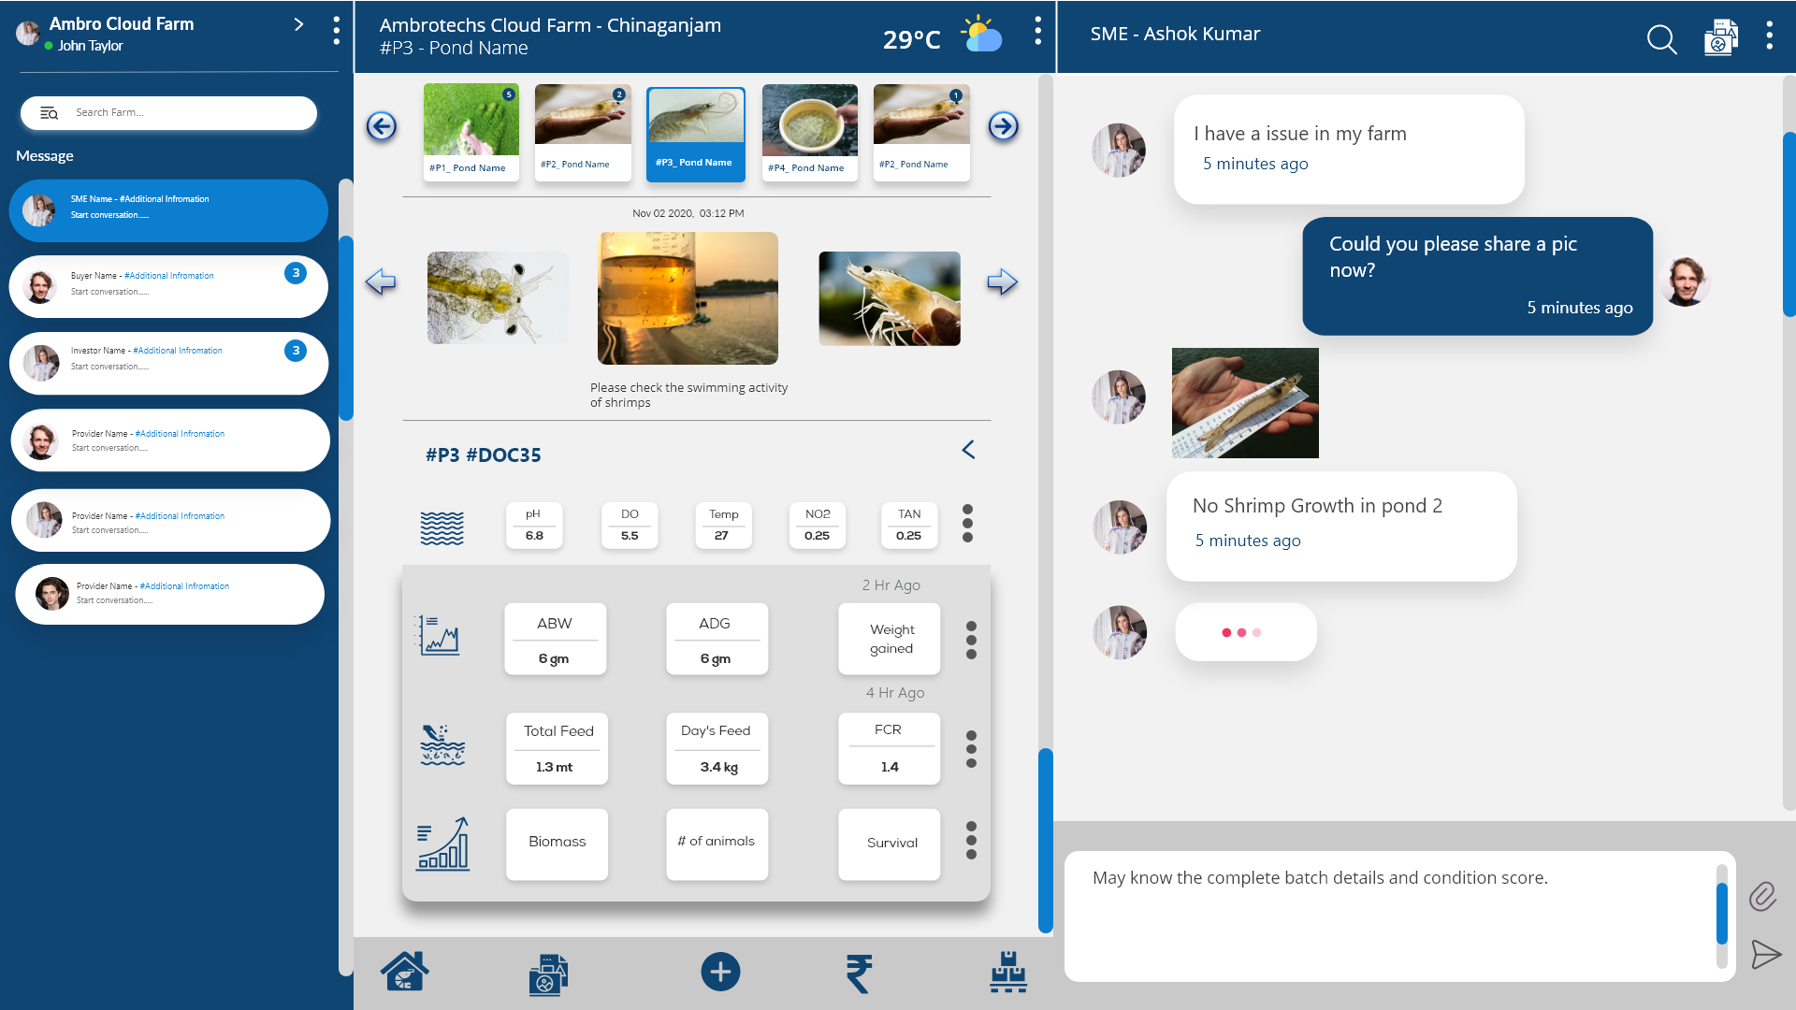Click next pond carousel arrow button

pyautogui.click(x=1003, y=125)
